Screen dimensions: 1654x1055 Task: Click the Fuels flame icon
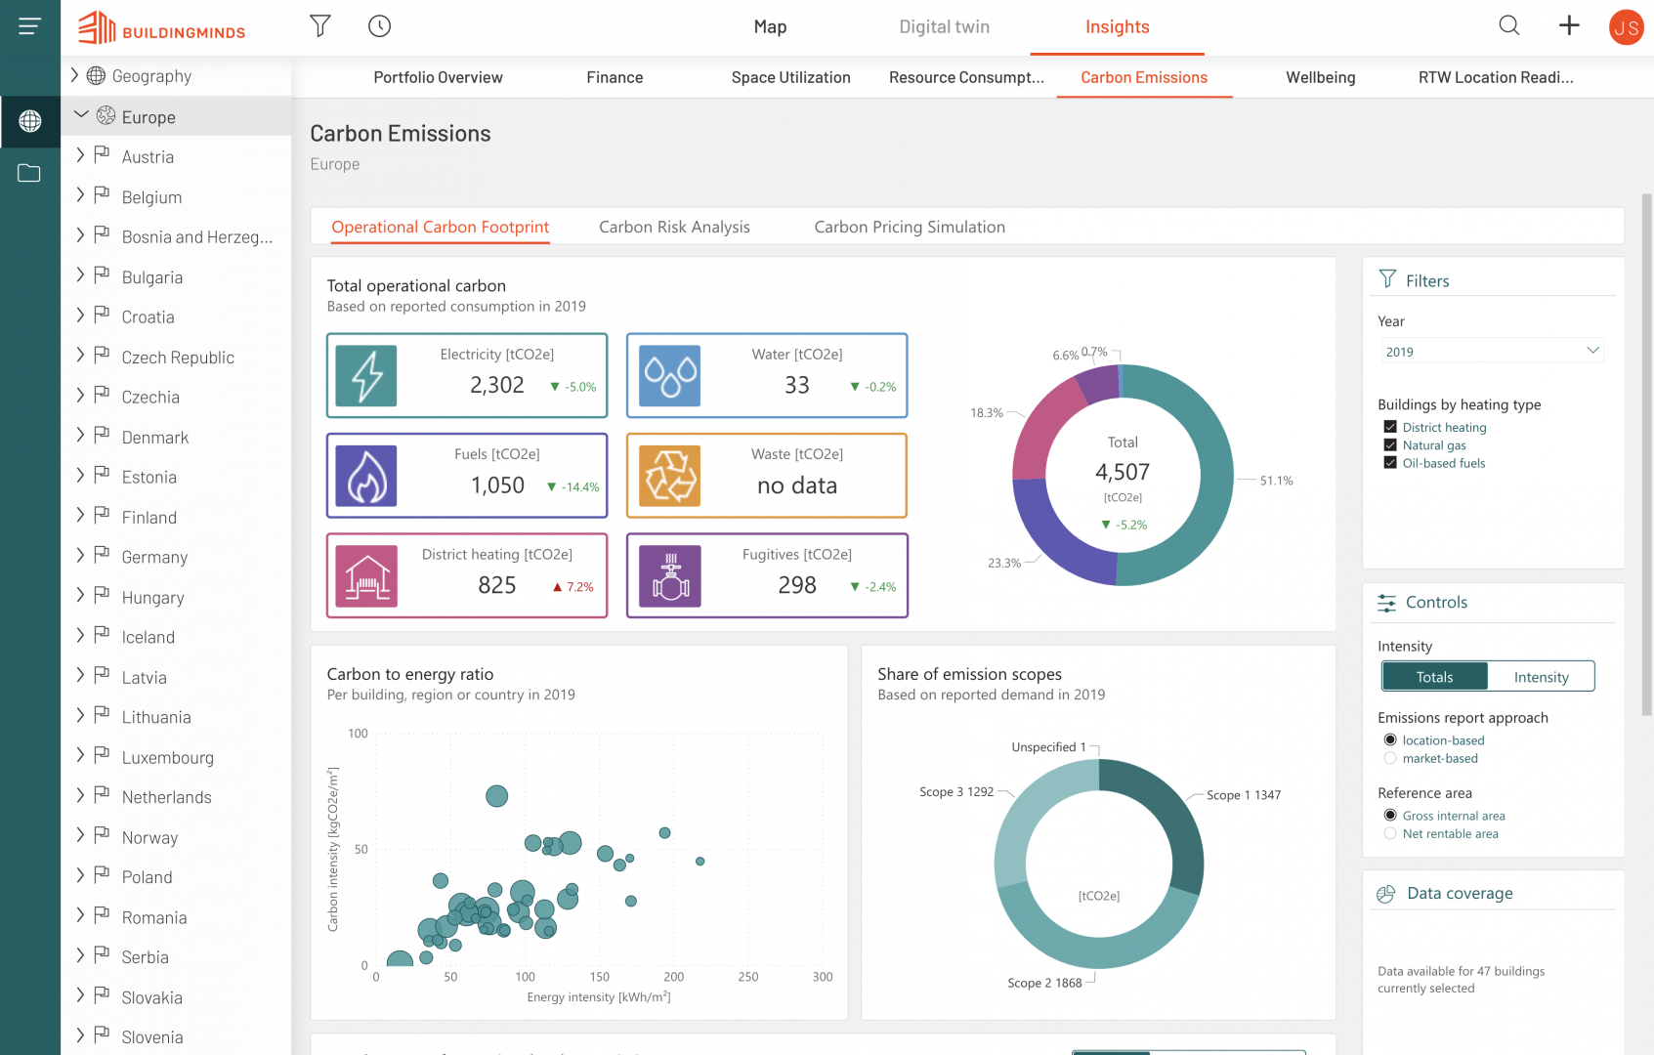pos(366,476)
